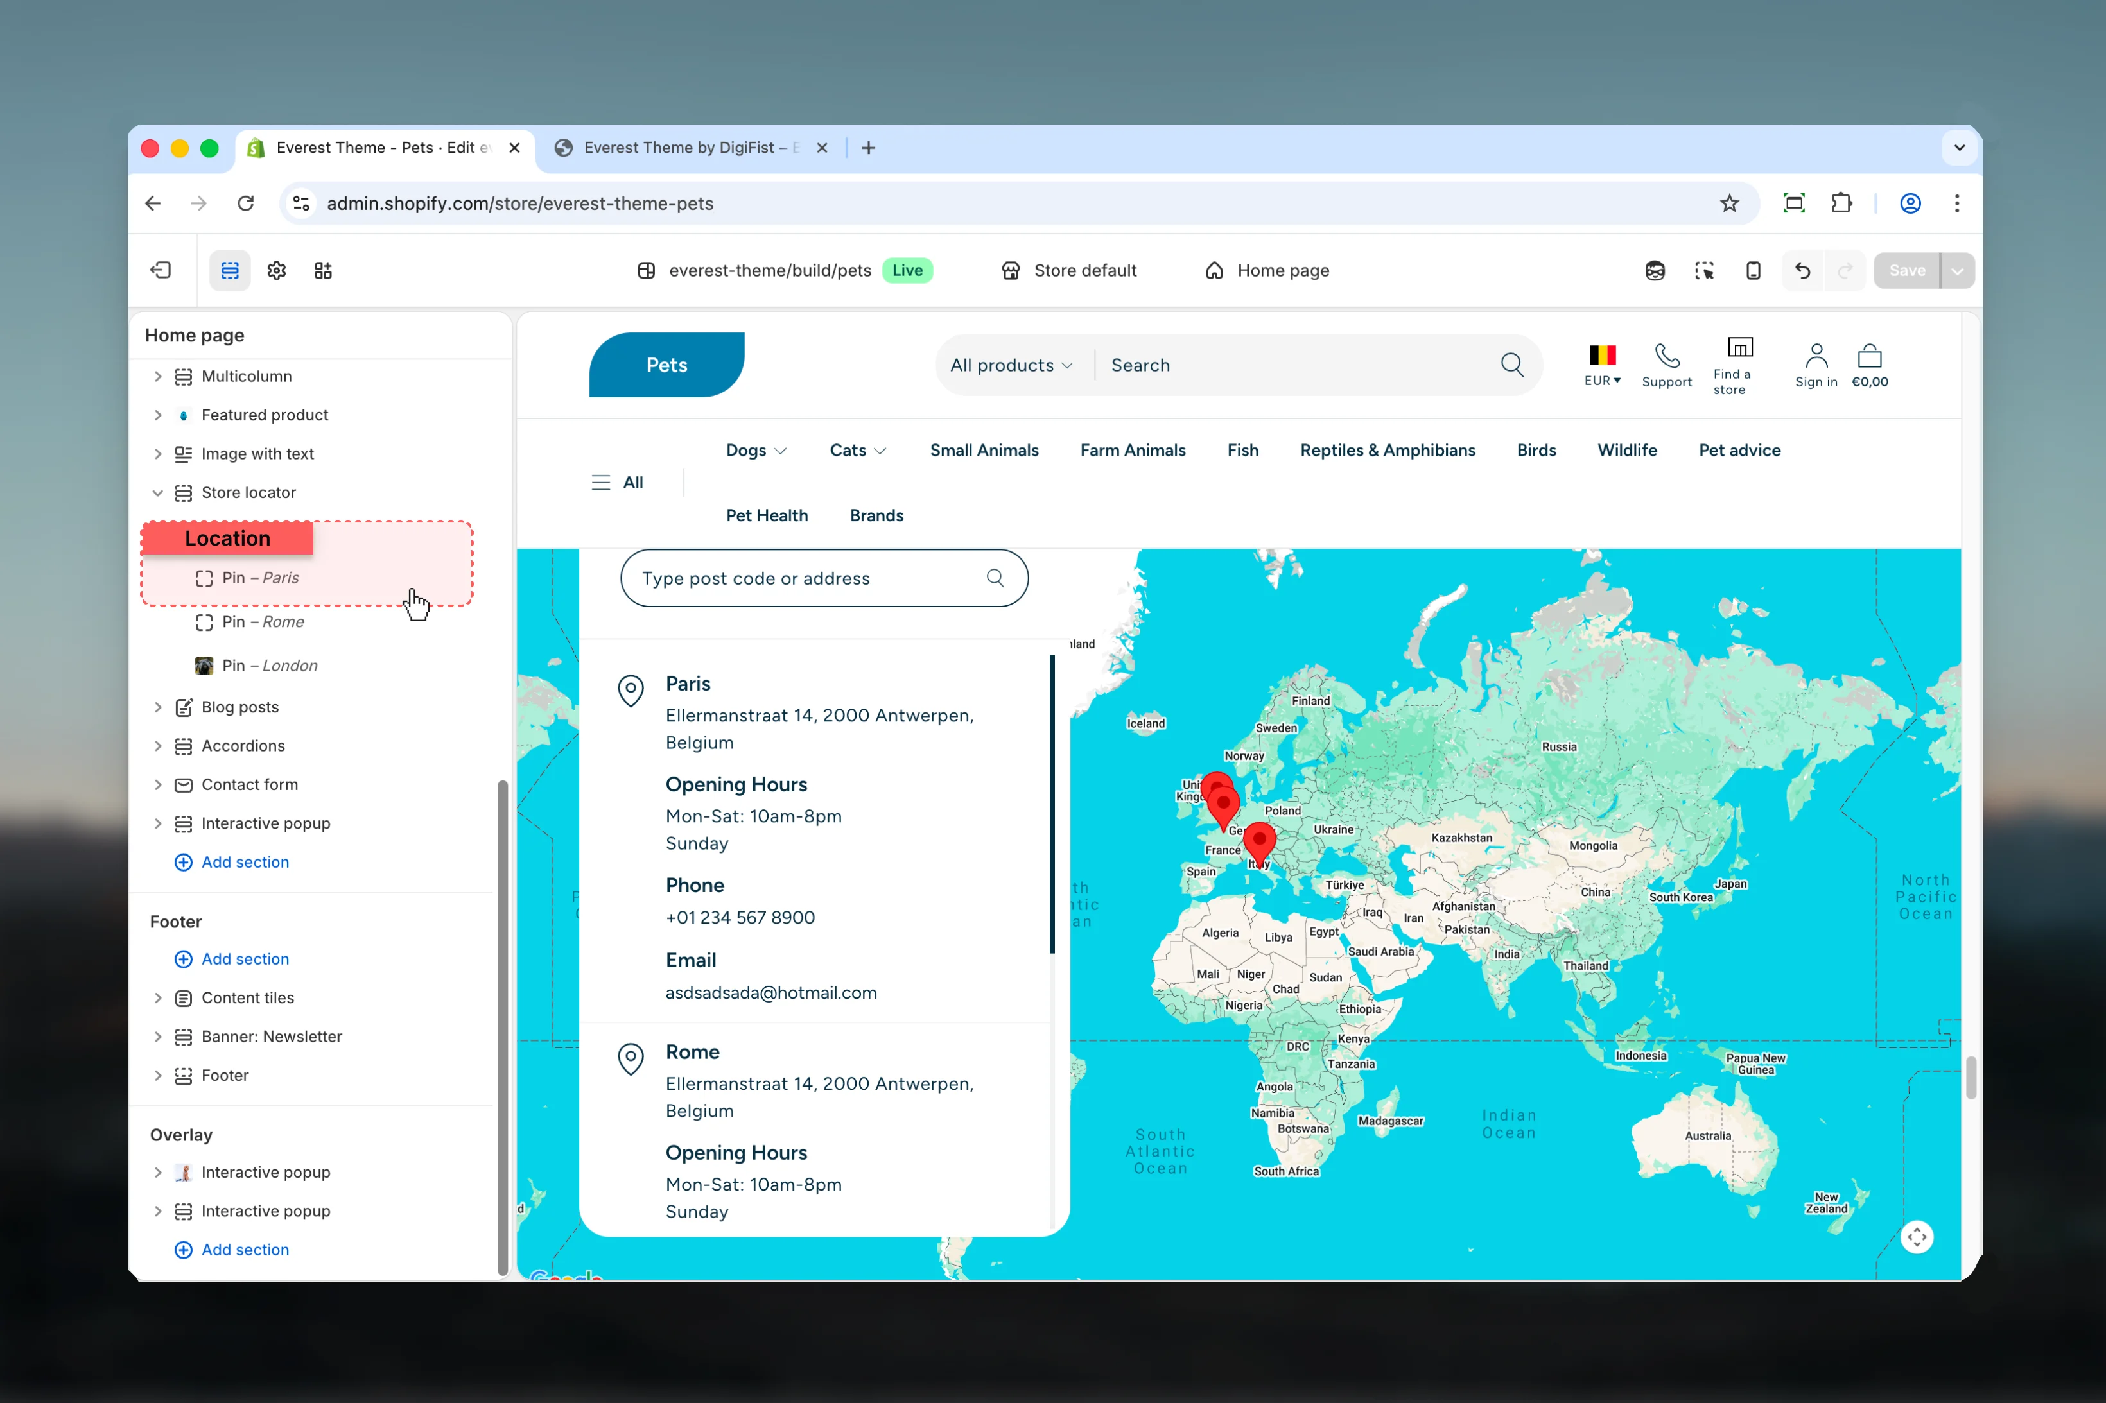Expand the Multicolumn section
Image resolution: width=2106 pixels, height=1403 pixels.
point(157,376)
